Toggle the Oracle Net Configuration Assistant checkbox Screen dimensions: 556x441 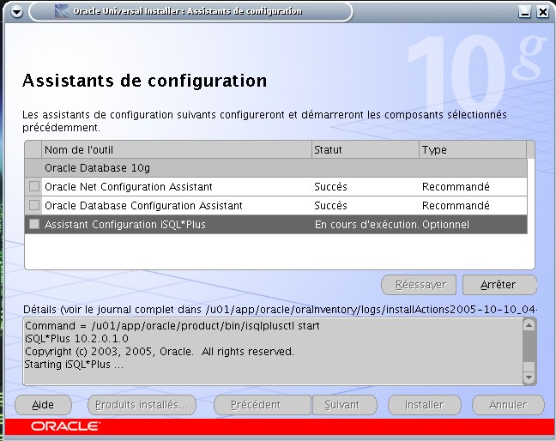(34, 186)
